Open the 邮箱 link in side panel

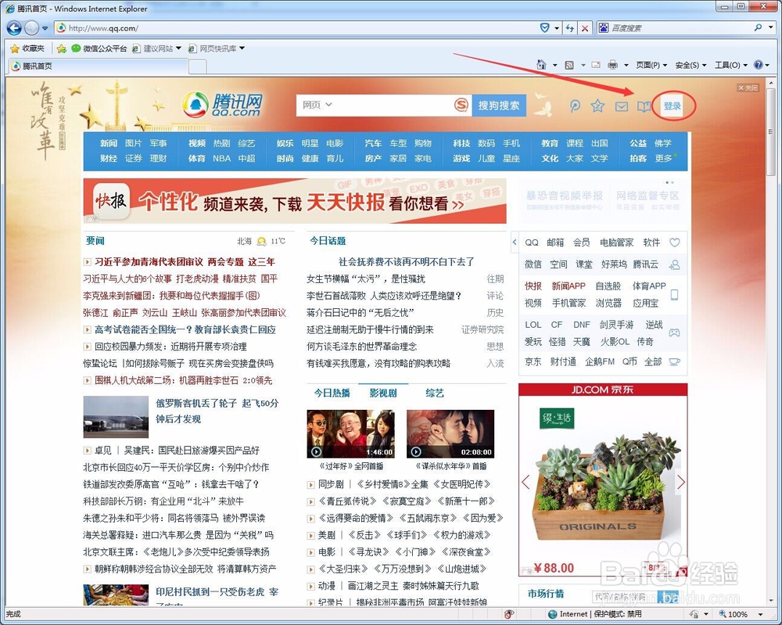coord(555,242)
